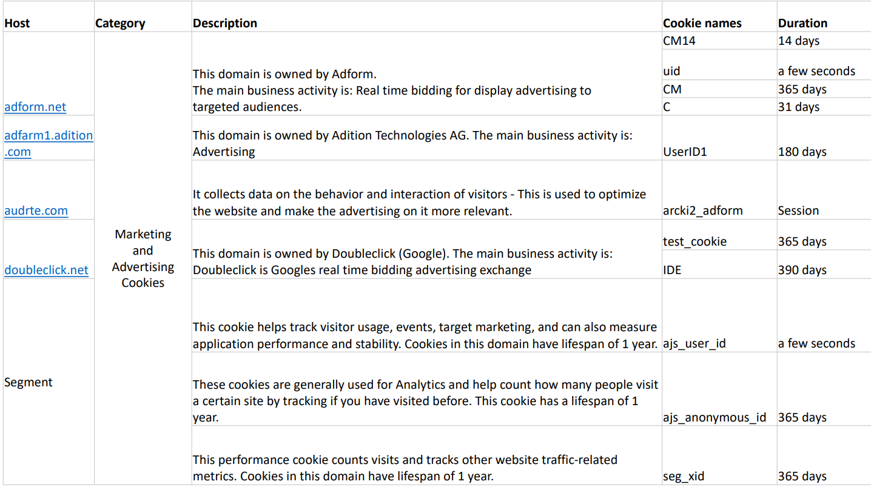Select the seg_xid cookie cell
Screen dimensions: 871x487
[x=719, y=455]
